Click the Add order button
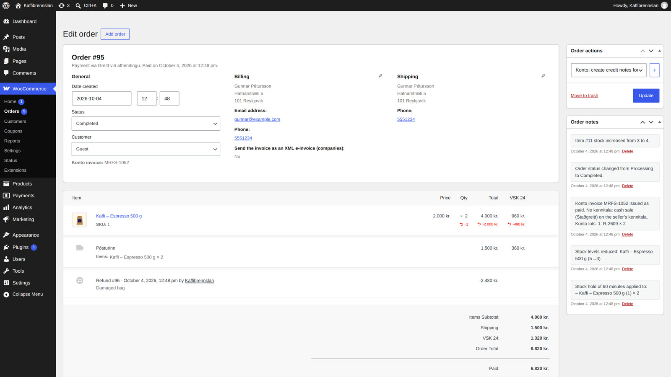The width and height of the screenshot is (671, 377). point(115,34)
